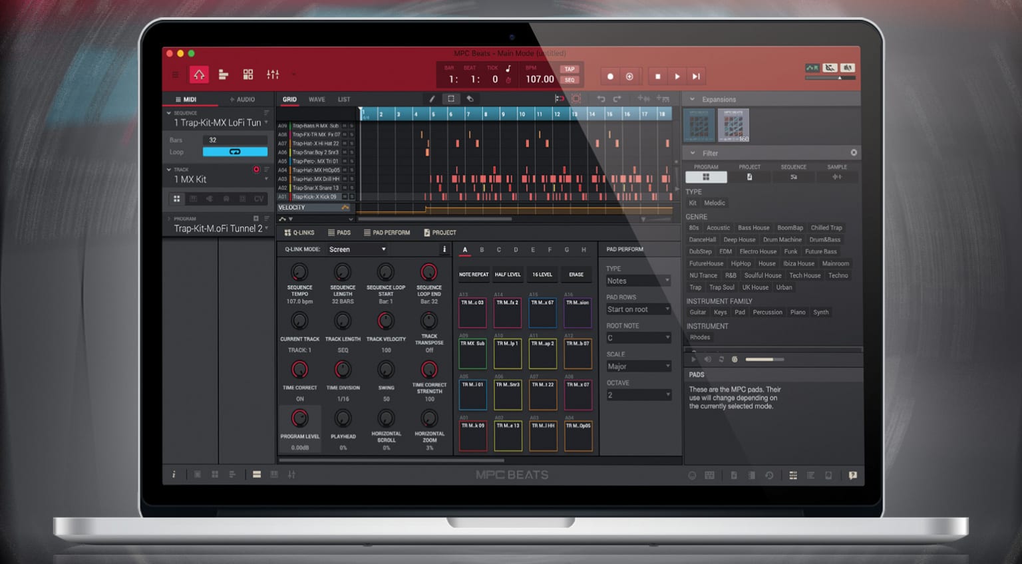Enable the TAP tempo button
1022x564 pixels.
(569, 69)
